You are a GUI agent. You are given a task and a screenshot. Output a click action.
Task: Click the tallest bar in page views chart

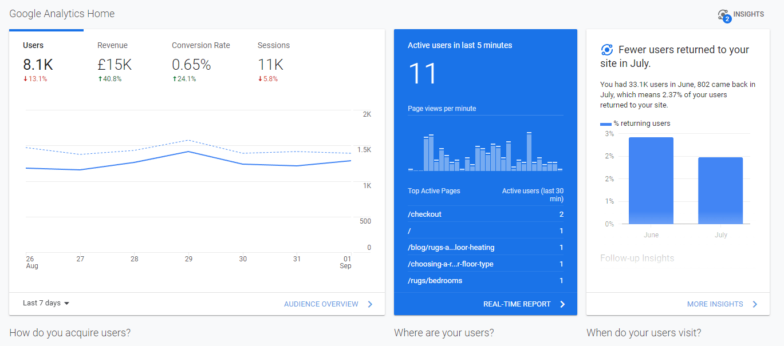[529, 152]
